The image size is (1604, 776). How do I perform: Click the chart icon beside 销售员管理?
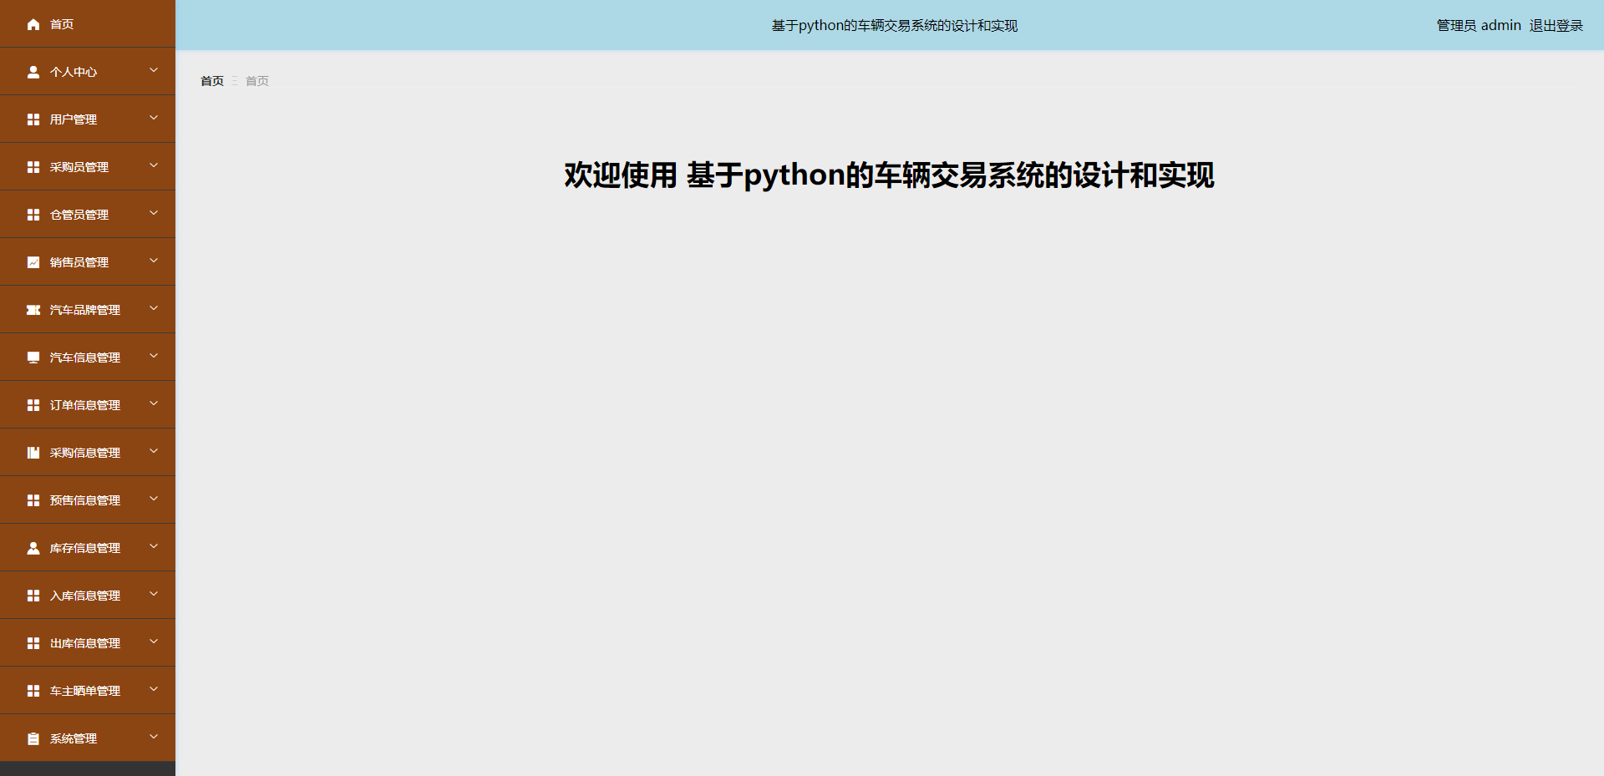click(x=33, y=262)
